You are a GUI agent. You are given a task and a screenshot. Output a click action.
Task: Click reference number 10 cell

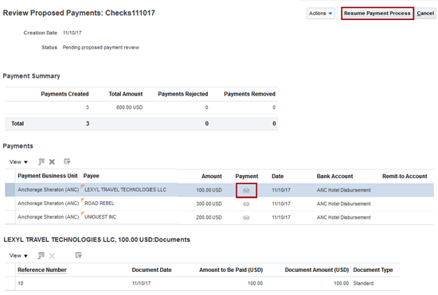[x=21, y=283]
